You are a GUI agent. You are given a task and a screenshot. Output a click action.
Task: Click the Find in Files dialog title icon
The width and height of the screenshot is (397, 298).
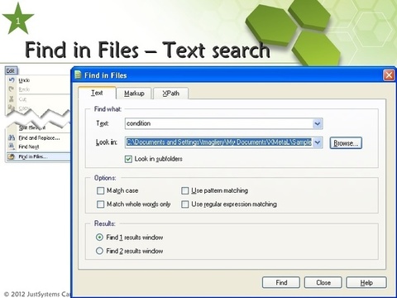(79, 75)
